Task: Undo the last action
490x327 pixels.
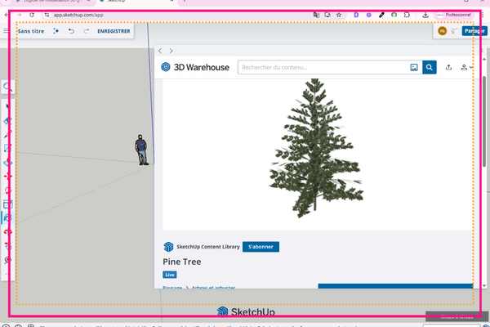Action: 71,31
